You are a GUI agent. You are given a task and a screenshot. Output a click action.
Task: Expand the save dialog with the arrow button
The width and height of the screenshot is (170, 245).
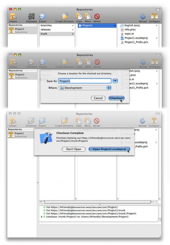tap(115, 81)
